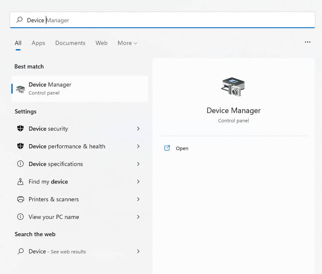
Task: Click the Device security shield icon
Action: (20, 129)
